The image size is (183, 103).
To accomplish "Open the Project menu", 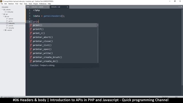I will pos(35,4).
